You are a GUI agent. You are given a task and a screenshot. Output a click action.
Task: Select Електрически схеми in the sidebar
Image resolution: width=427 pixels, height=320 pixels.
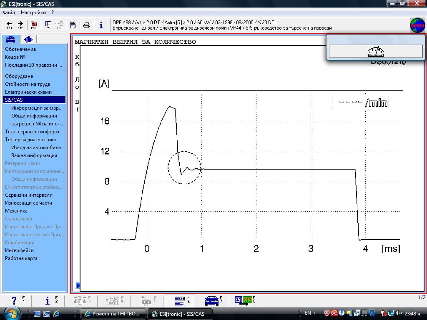[x=28, y=92]
